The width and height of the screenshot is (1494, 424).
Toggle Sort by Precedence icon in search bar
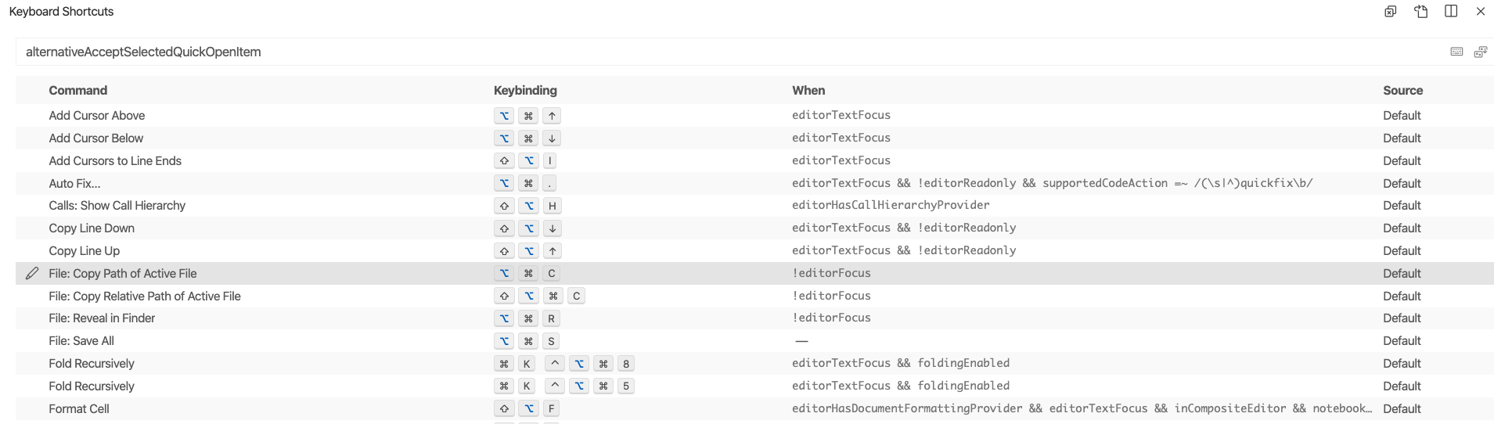[x=1480, y=52]
